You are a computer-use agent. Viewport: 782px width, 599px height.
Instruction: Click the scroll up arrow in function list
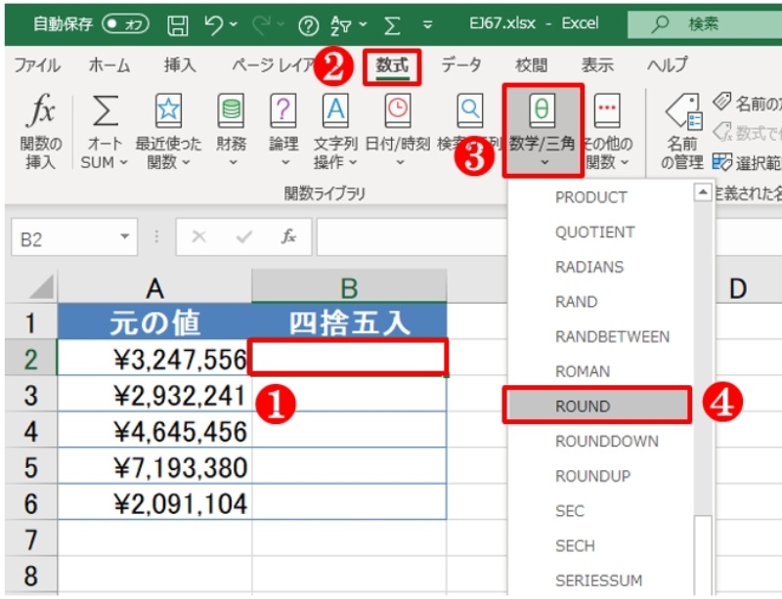point(703,193)
